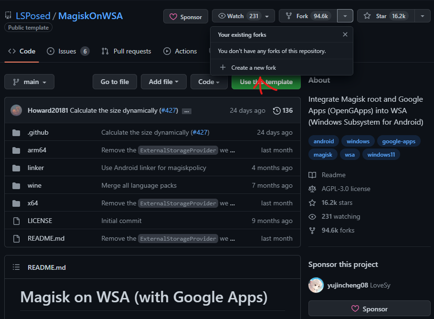The height and width of the screenshot is (319, 434).
Task: Open the Code clone dropdown
Action: click(x=209, y=82)
